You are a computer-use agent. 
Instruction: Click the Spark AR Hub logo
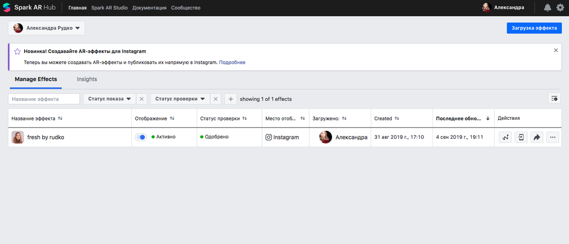(29, 8)
